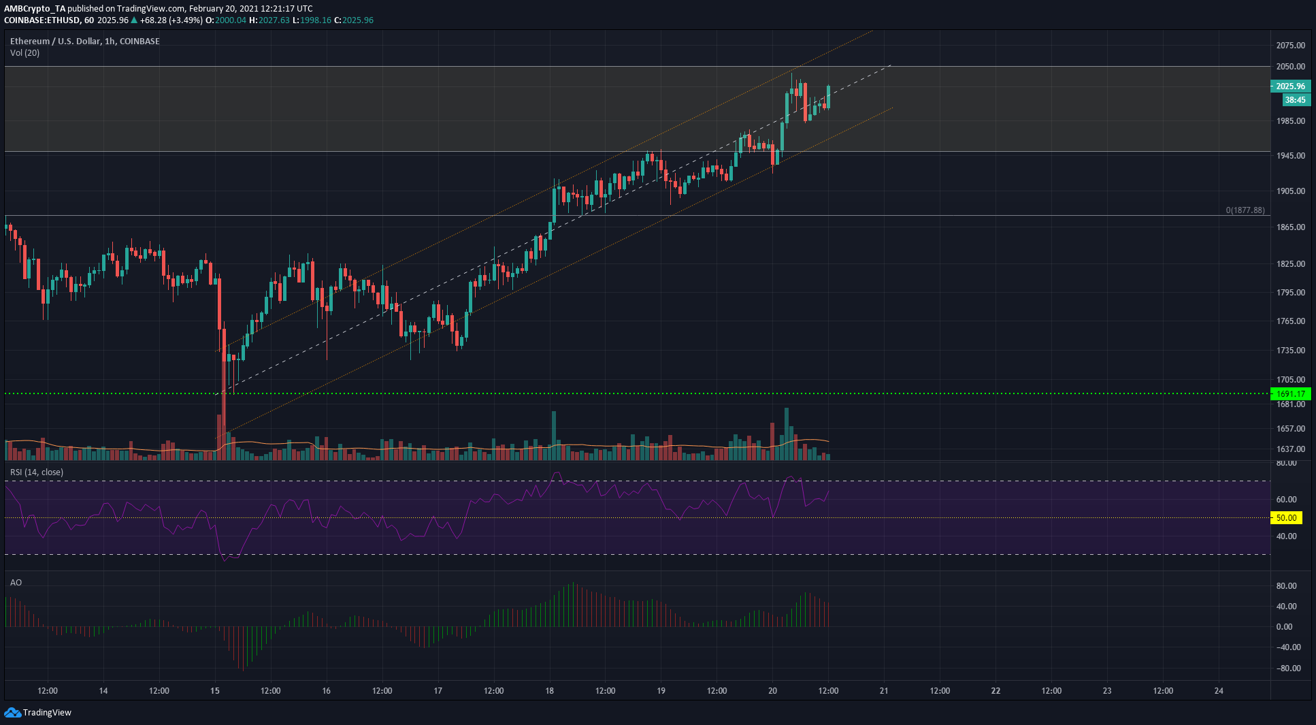Viewport: 1316px width, 725px height.
Task: Click the 1637.00 volume axis label
Action: 1291,449
